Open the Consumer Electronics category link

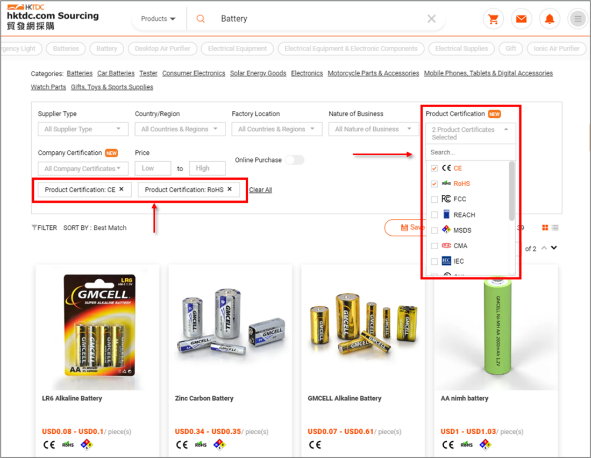click(194, 73)
